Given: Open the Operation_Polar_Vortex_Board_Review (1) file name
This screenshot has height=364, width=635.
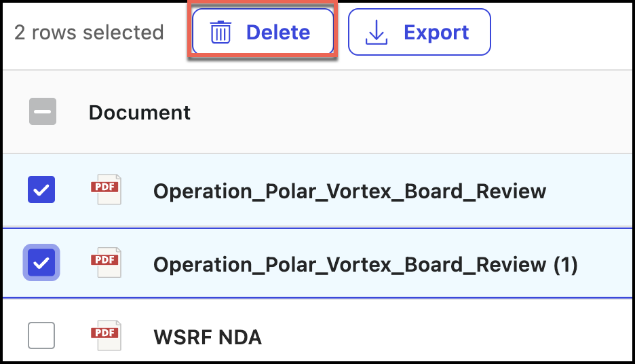Looking at the screenshot, I should tap(349, 263).
